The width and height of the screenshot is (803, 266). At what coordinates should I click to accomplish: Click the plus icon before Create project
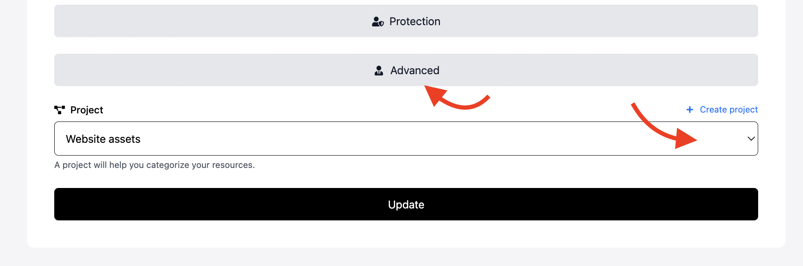click(689, 110)
